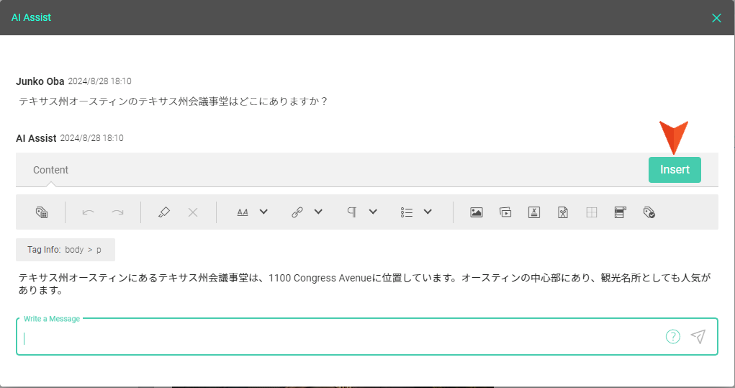Click the file with scissors icon
Screen dimensions: 735x388
click(x=563, y=212)
